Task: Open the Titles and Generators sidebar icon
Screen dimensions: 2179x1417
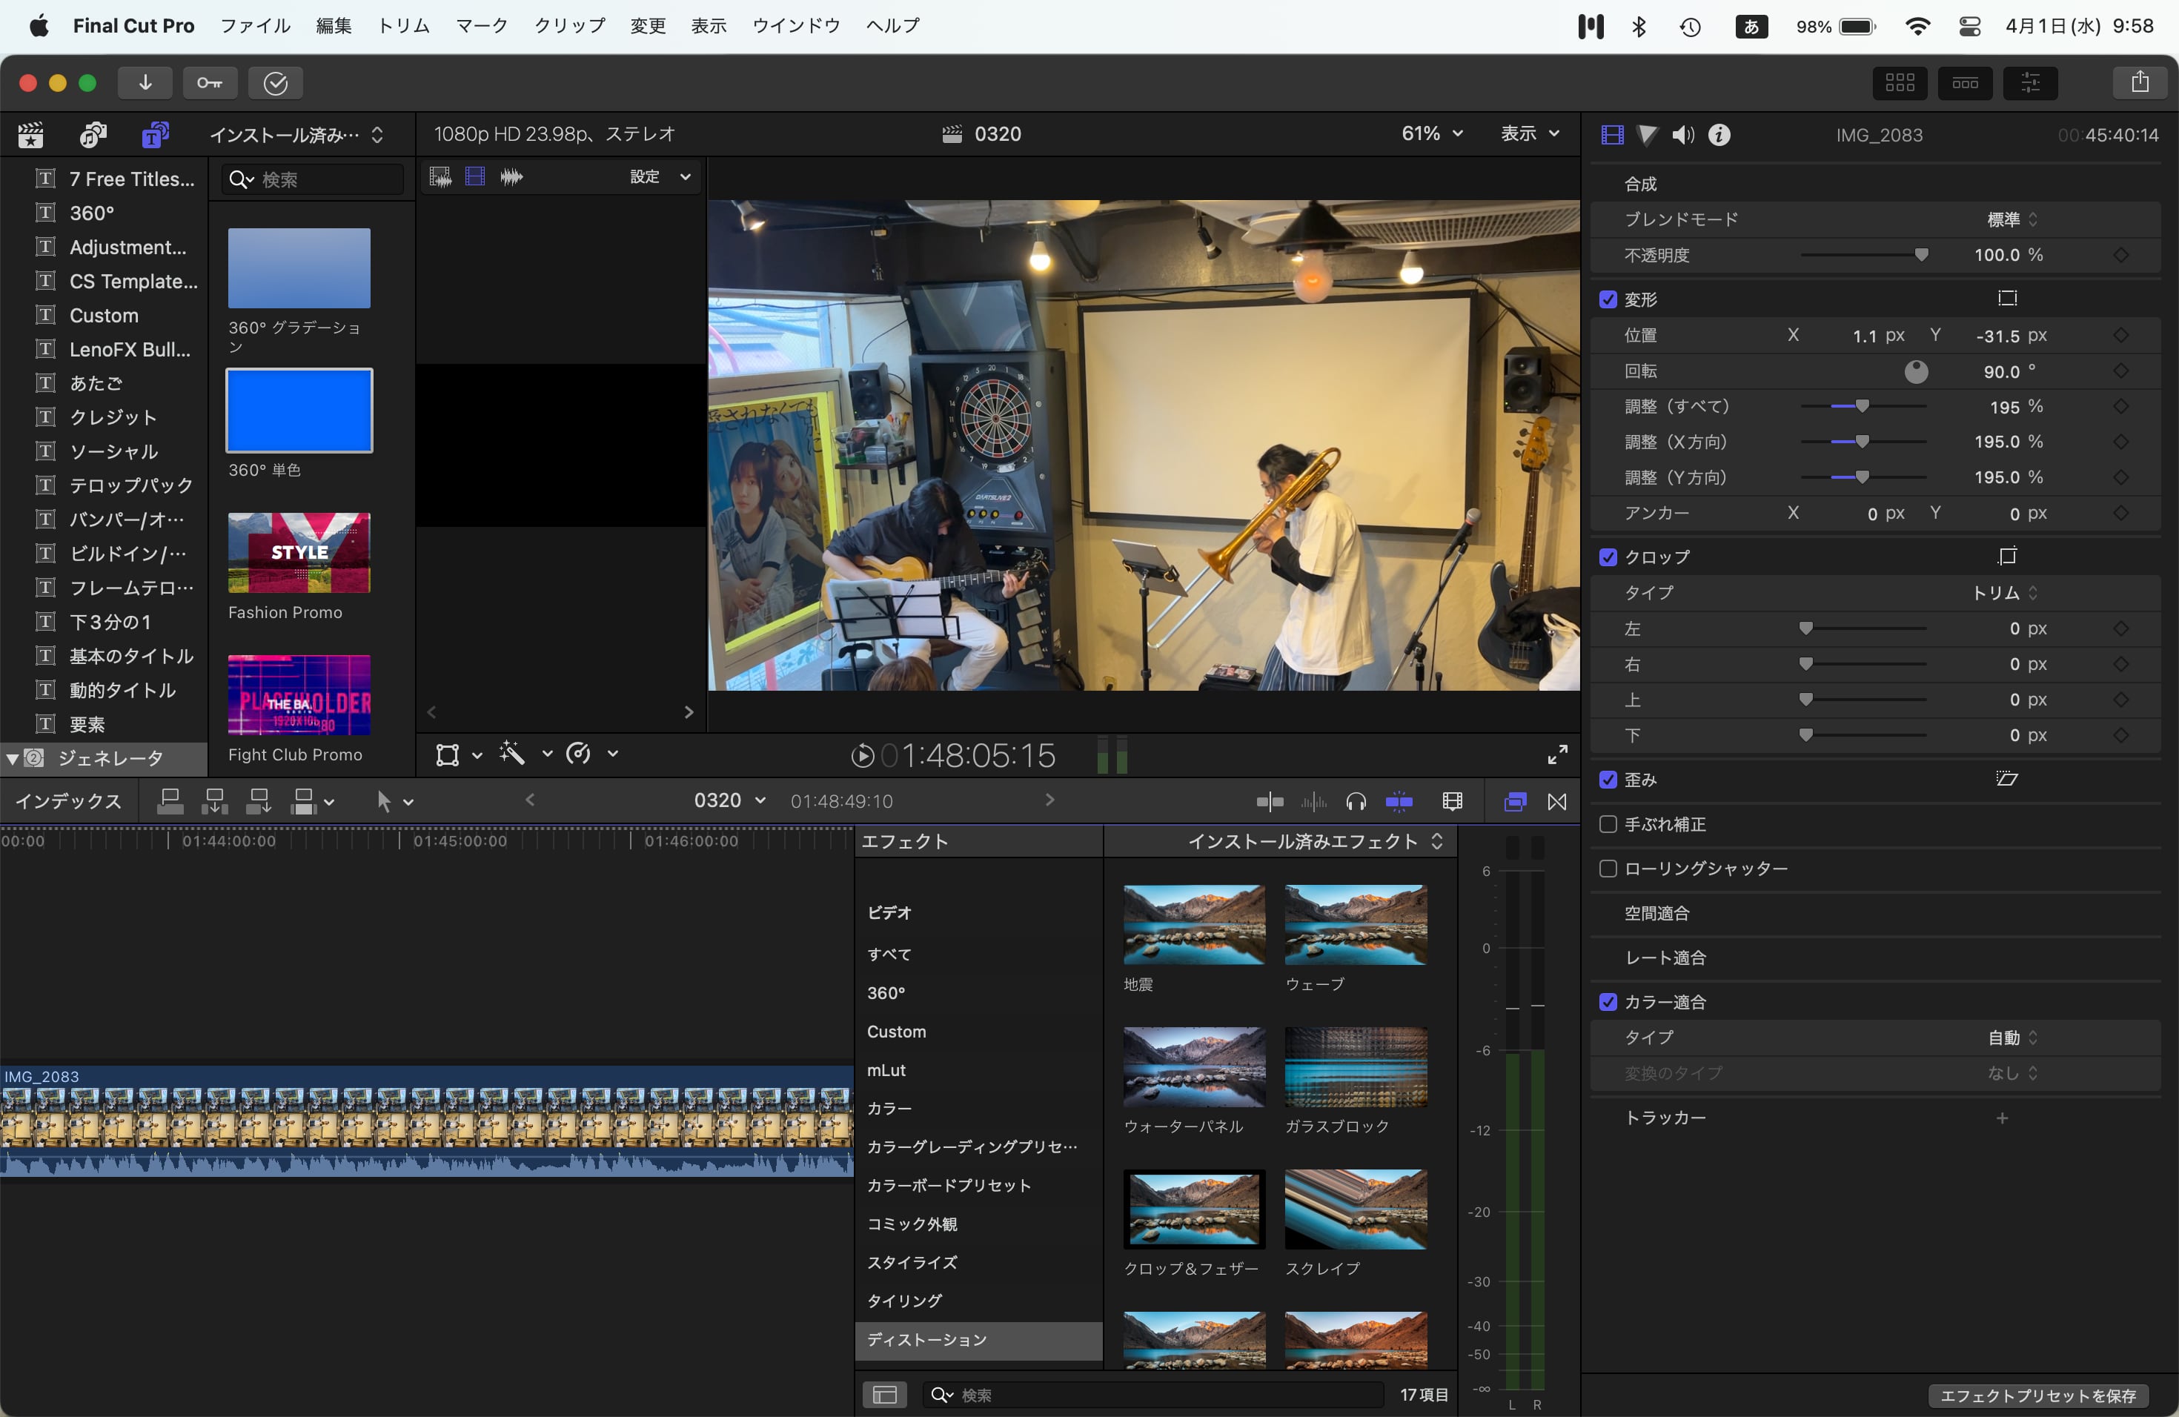Action: click(155, 135)
